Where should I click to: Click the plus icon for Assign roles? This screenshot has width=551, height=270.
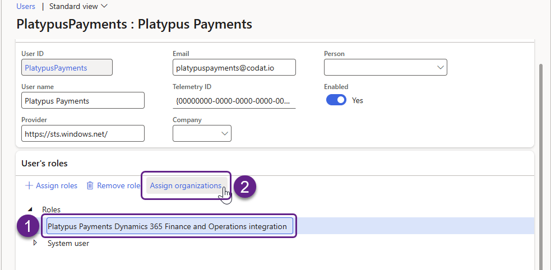(x=29, y=185)
